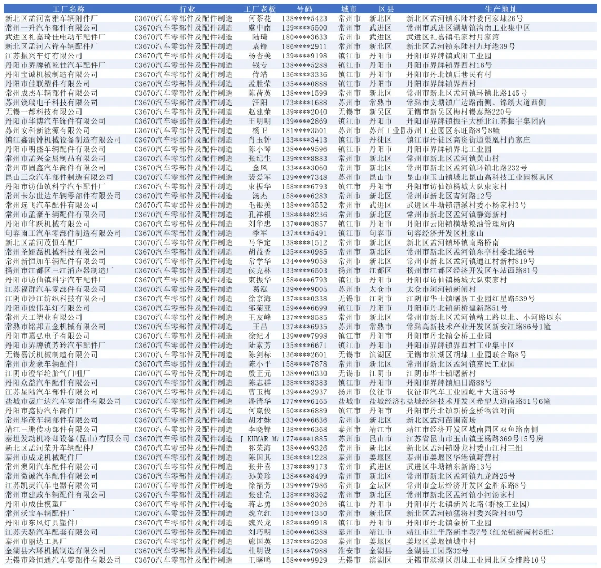The height and width of the screenshot is (568, 601).
Task: Select phone number 181****3501
Action: [x=304, y=130]
